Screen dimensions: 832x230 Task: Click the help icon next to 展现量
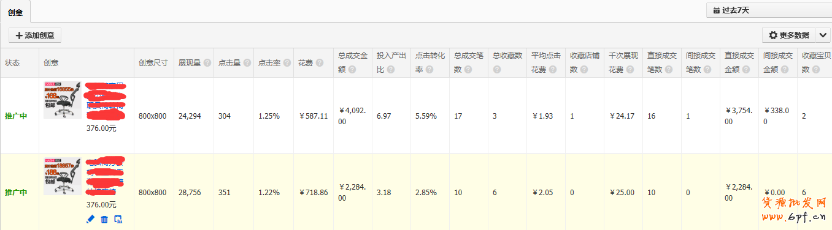[207, 63]
